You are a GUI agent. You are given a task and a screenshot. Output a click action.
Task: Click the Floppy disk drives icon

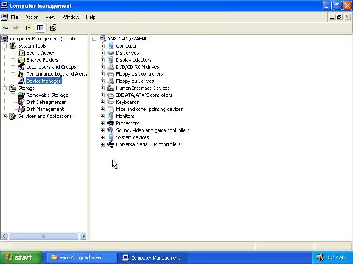[111, 81]
